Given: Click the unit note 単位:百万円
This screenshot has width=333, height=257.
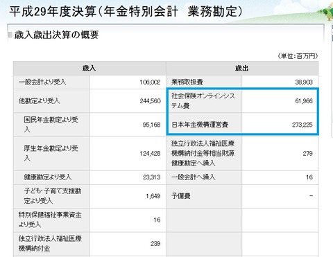Looking at the screenshot, I should [298, 56].
